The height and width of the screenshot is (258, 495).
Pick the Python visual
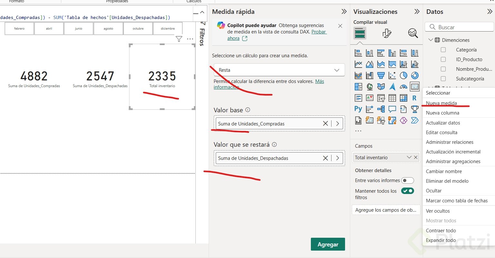[358, 109]
